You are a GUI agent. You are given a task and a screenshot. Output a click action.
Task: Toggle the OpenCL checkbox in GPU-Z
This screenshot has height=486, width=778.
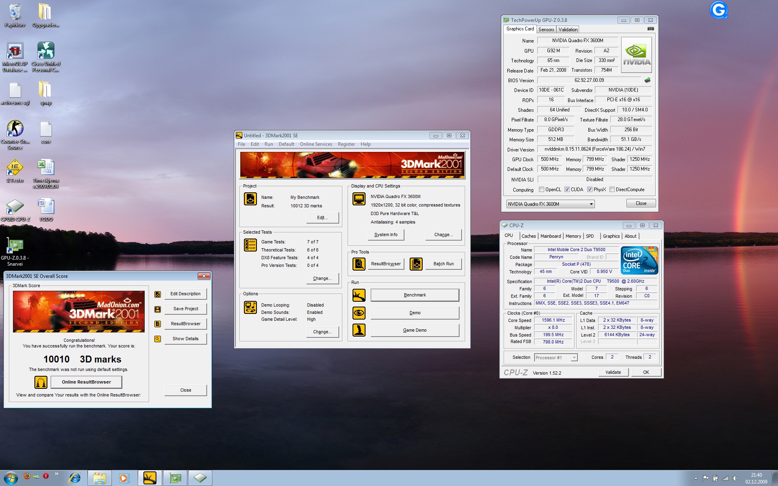(x=541, y=190)
